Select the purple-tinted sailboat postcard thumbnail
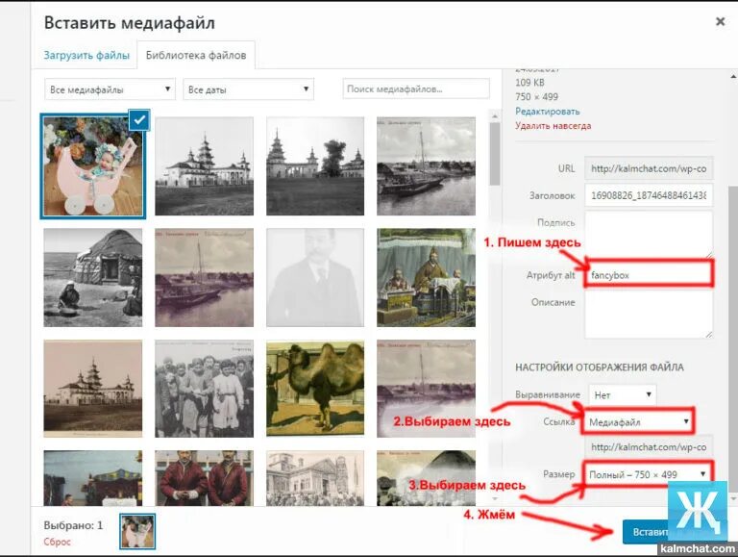 205,278
